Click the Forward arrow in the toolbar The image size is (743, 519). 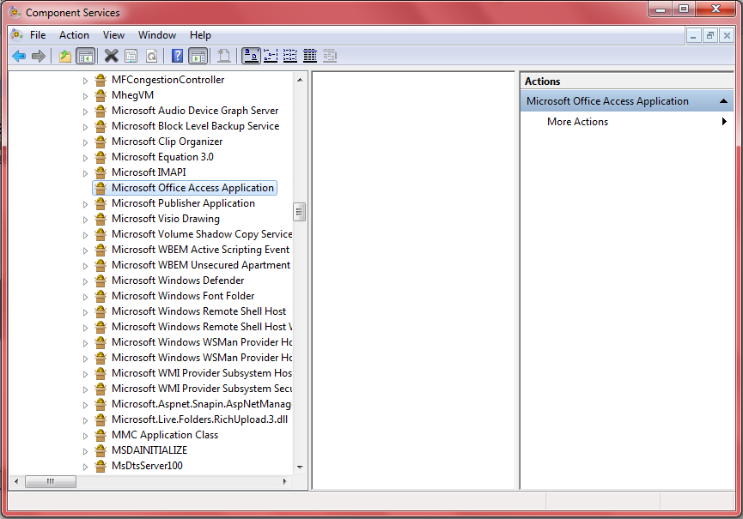[39, 57]
